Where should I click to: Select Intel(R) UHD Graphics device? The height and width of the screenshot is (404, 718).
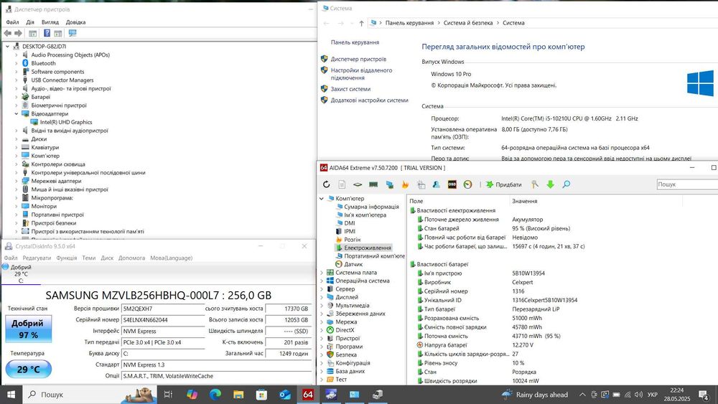pyautogui.click(x=66, y=122)
